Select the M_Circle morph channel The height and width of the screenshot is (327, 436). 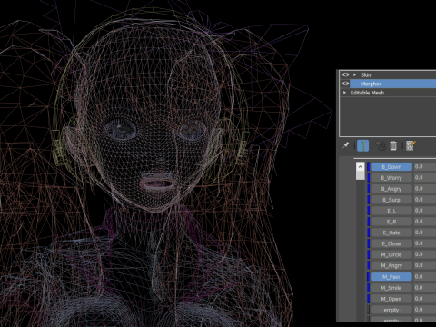point(391,254)
